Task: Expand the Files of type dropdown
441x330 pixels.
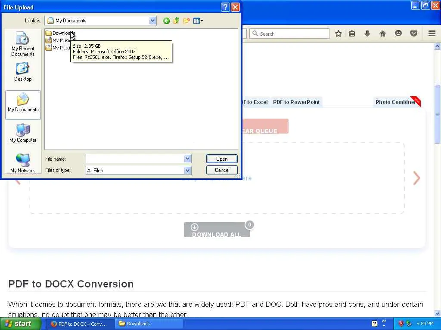Action: point(188,170)
